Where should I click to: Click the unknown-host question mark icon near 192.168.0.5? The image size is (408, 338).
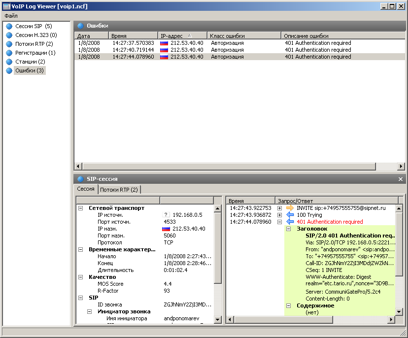(166, 215)
